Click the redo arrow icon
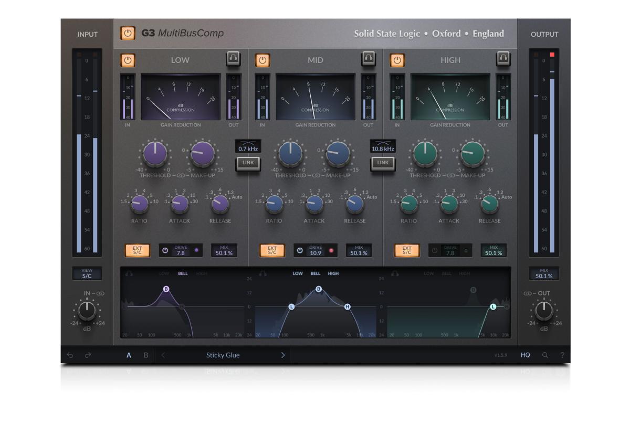 pos(88,355)
